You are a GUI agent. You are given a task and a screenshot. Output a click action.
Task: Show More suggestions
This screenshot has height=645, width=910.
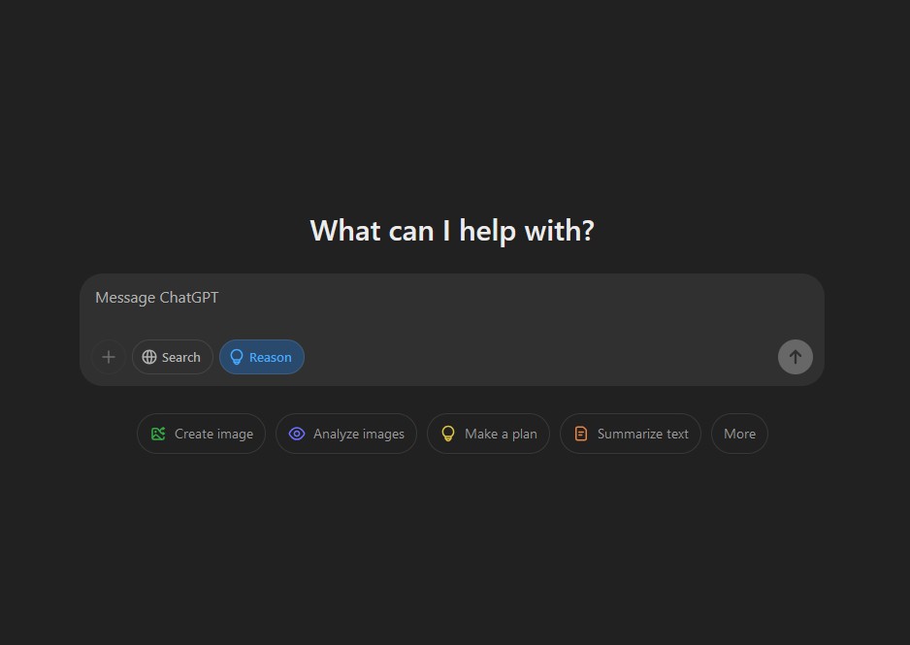click(x=739, y=434)
